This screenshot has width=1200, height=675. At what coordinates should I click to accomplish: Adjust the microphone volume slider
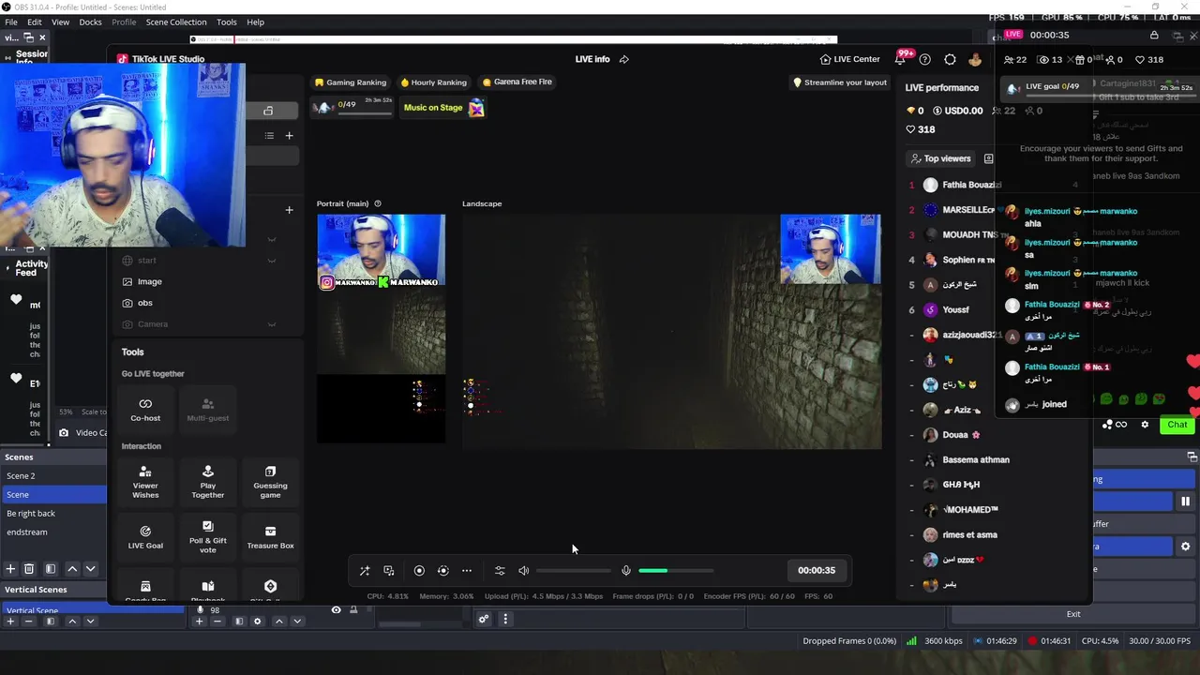[x=675, y=570]
